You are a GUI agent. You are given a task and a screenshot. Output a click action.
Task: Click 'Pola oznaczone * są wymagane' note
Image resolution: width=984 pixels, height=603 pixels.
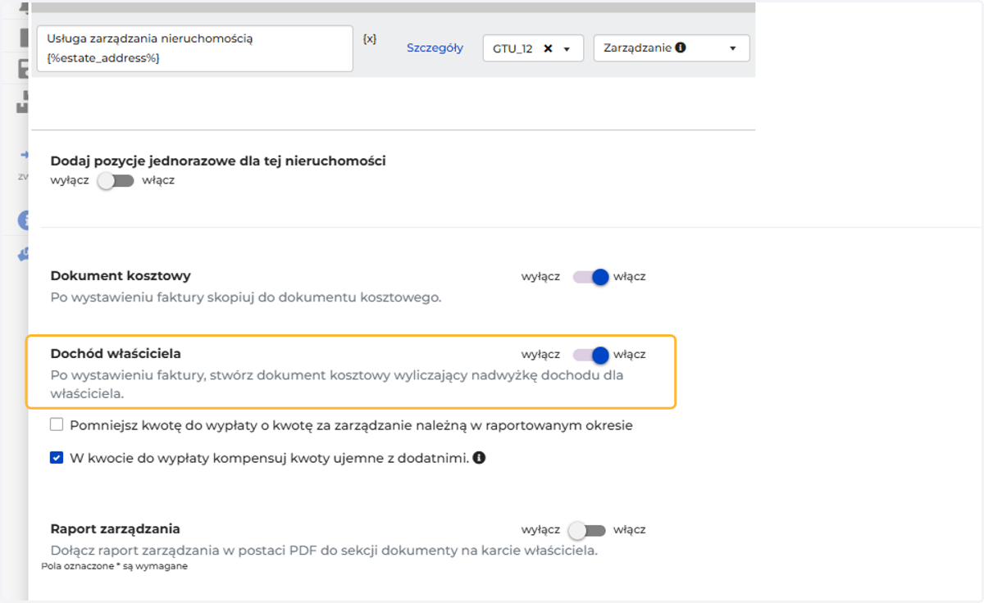tap(114, 566)
